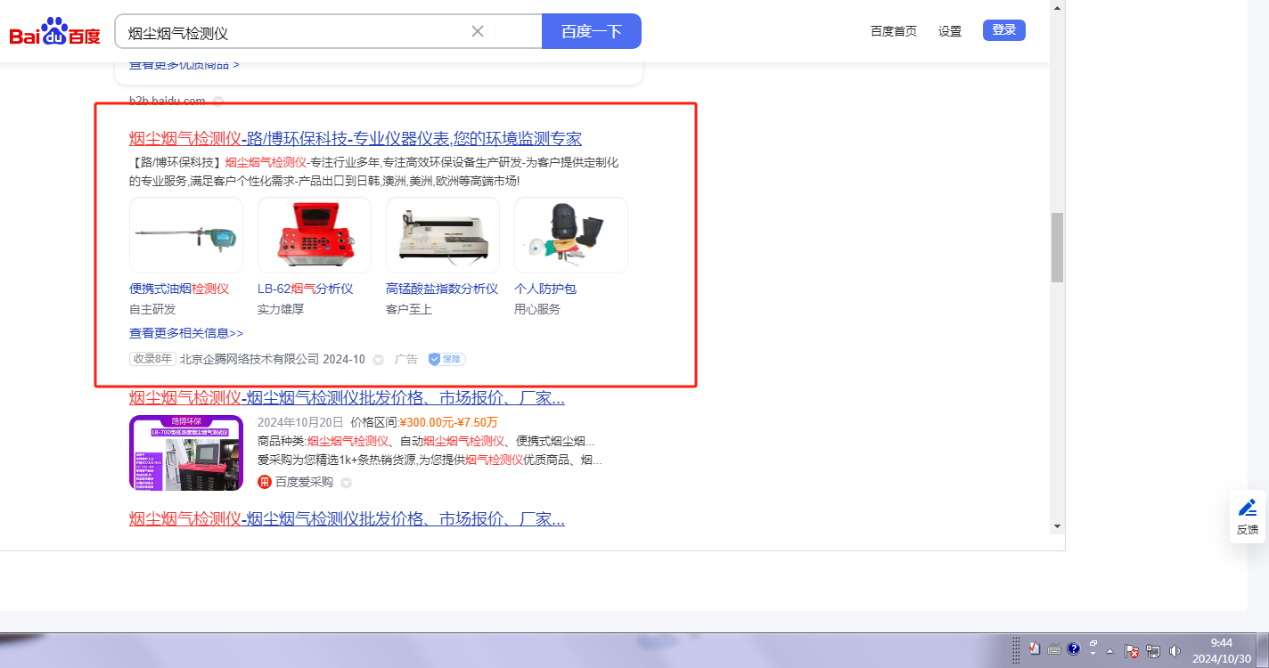
Task: Click the red LB-62 analyzer thumbnail
Action: click(315, 235)
